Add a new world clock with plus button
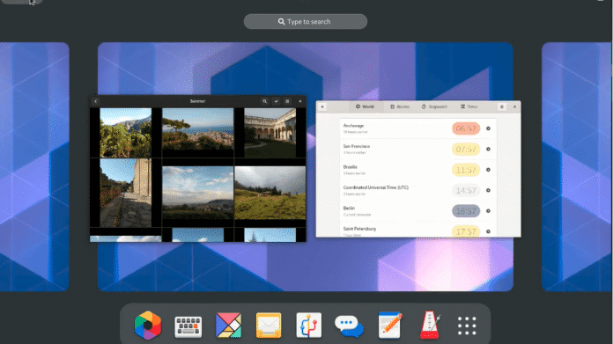Viewport: 613px width, 344px height. coord(322,106)
